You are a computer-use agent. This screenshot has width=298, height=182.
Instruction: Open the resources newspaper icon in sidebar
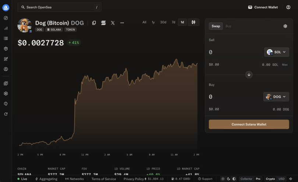click(6, 83)
